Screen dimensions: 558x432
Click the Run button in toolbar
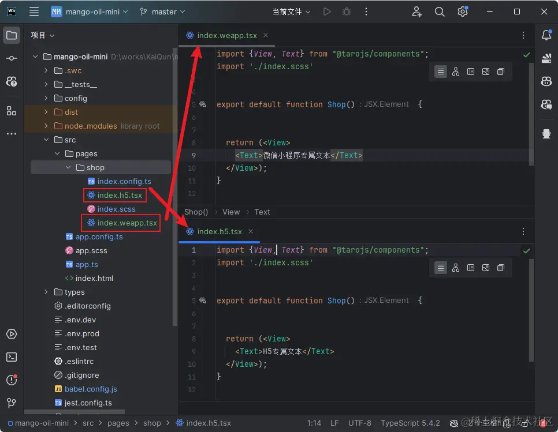[x=327, y=12]
